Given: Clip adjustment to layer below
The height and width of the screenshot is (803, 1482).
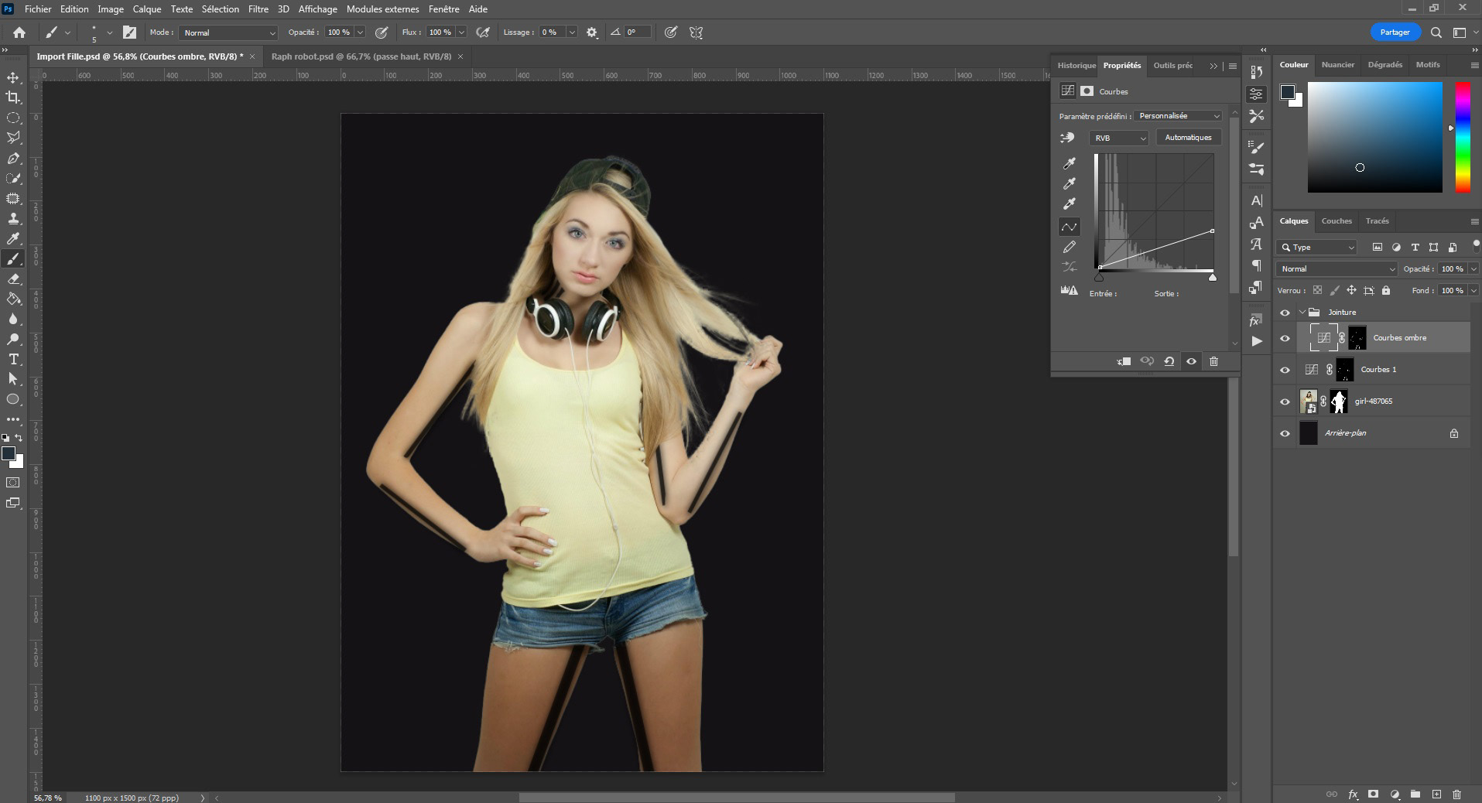Looking at the screenshot, I should click(1124, 361).
